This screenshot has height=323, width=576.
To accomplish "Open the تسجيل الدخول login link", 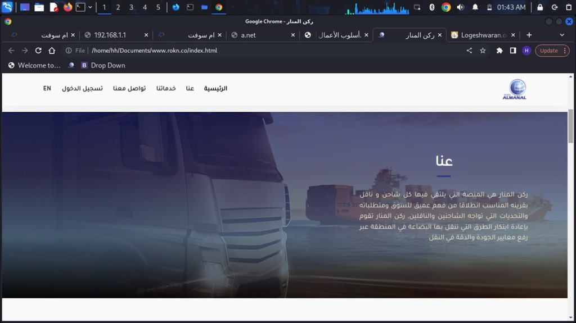I will pyautogui.click(x=82, y=88).
